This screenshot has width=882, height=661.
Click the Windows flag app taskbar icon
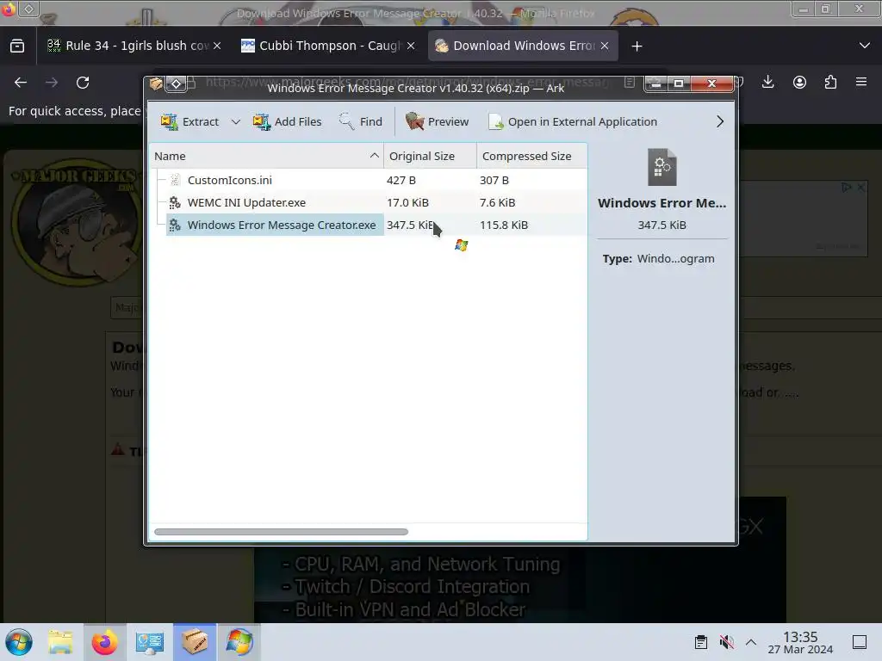tap(239, 642)
